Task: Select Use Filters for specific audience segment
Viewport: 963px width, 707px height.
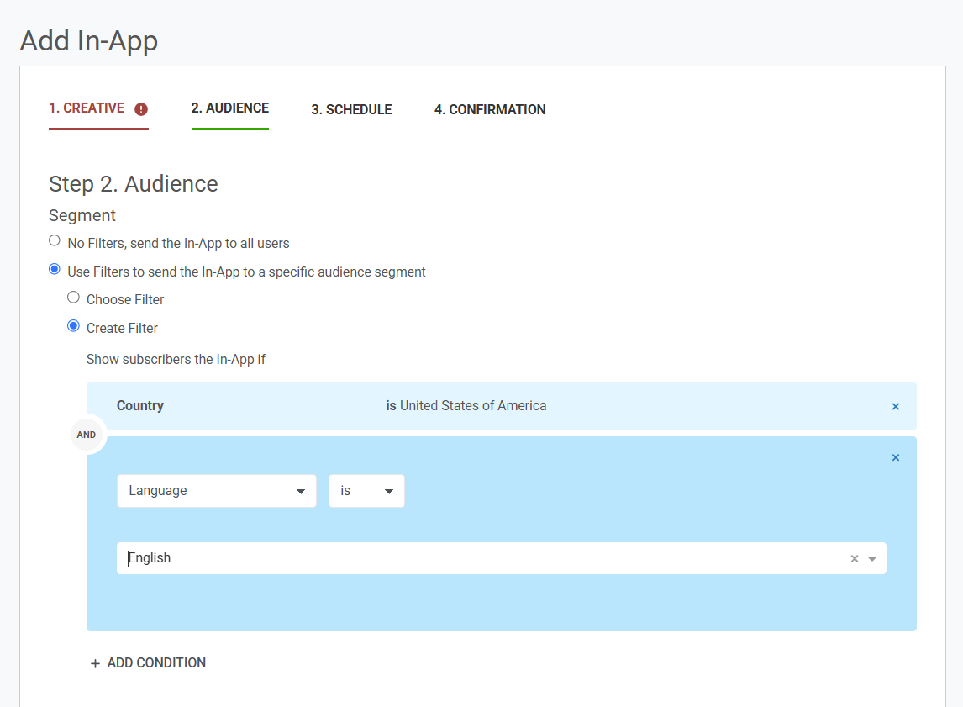Action: pyautogui.click(x=55, y=270)
